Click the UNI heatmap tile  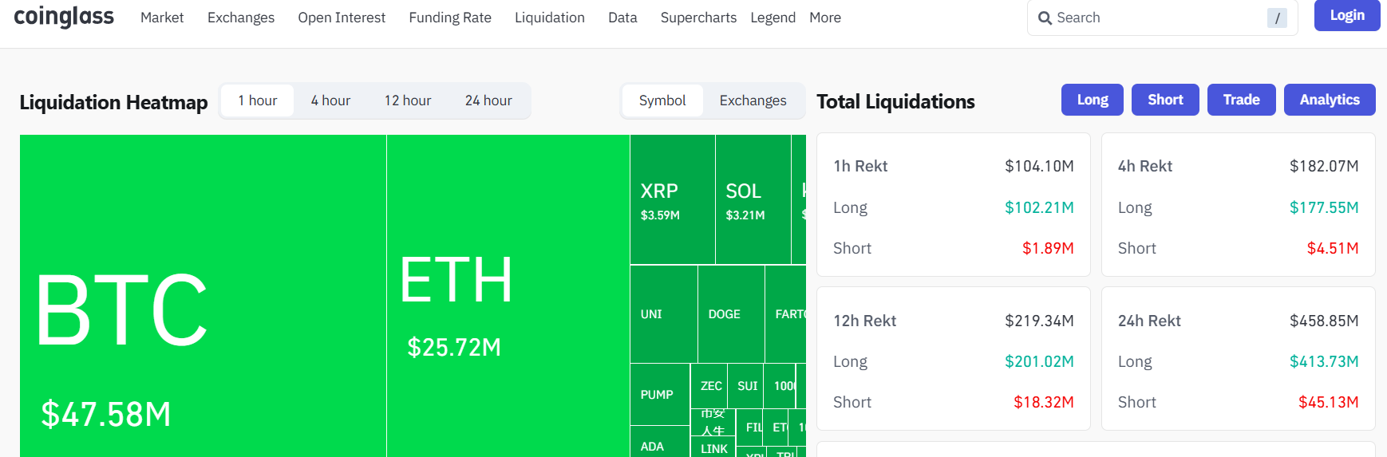point(664,314)
